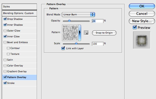Enable the Gradient Overlay checkbox

(5, 71)
